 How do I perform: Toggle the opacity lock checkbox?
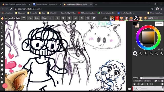pyautogui.click(x=141, y=78)
